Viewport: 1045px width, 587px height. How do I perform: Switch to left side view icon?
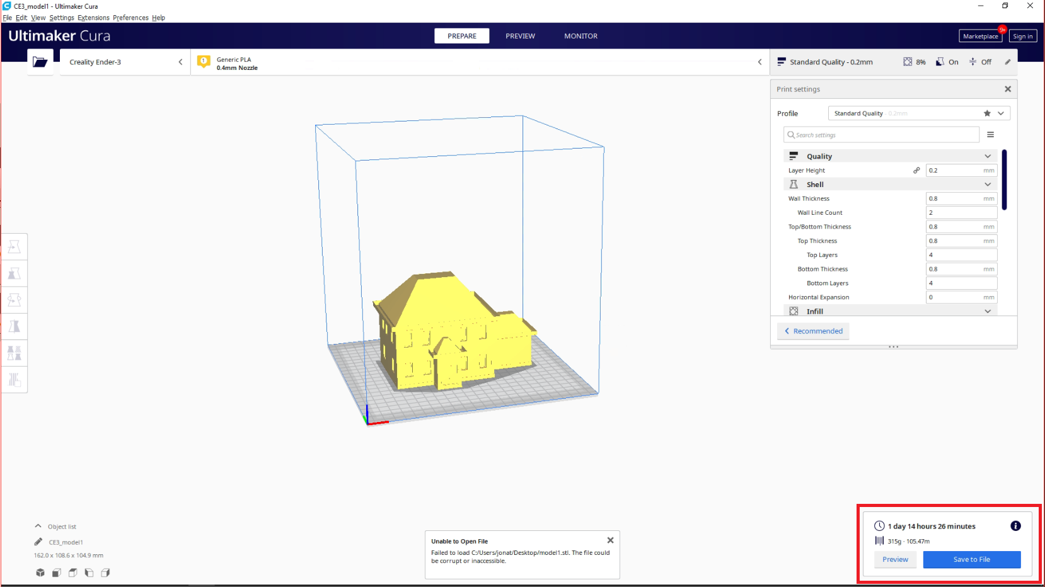(89, 573)
